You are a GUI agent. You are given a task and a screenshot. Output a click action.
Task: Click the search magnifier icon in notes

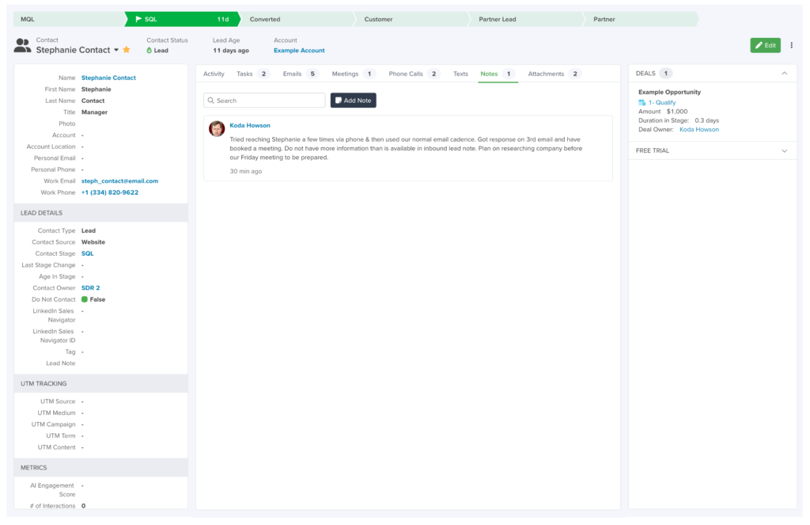click(210, 101)
